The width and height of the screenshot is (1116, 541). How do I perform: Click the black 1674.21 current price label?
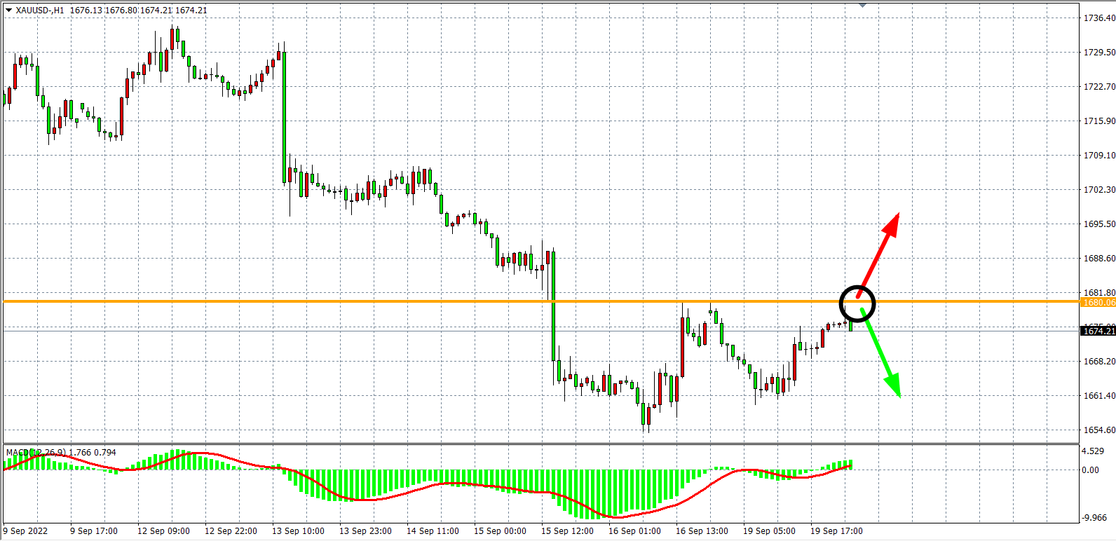point(1098,331)
